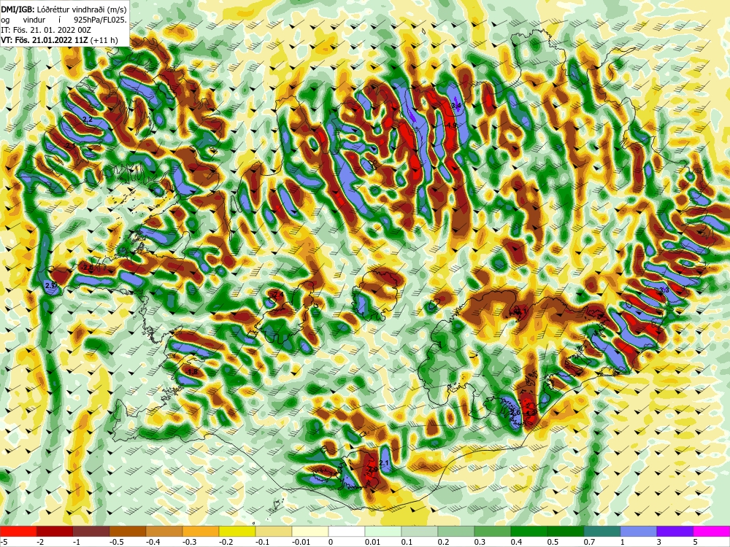Select the "-0.5" legend scale label
Image resolution: width=730 pixels, height=547 pixels.
[116, 542]
